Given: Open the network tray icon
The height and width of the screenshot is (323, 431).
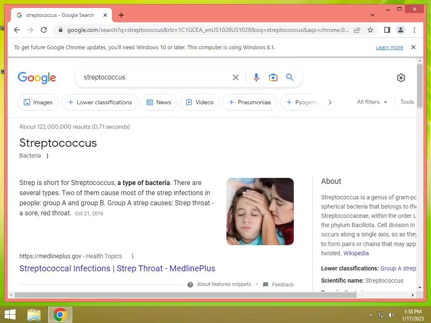Looking at the screenshot, I should pyautogui.click(x=381, y=315).
